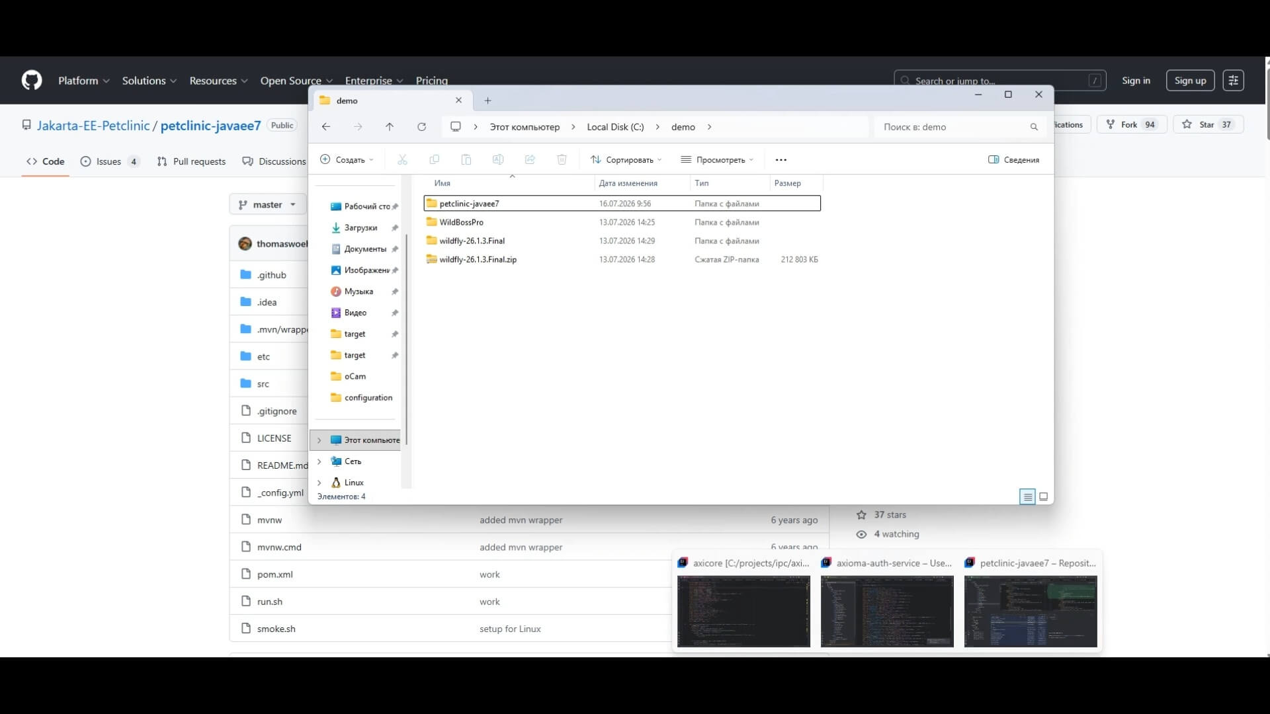Sort by Дата изменения column header
The image size is (1270, 714).
pyautogui.click(x=628, y=183)
